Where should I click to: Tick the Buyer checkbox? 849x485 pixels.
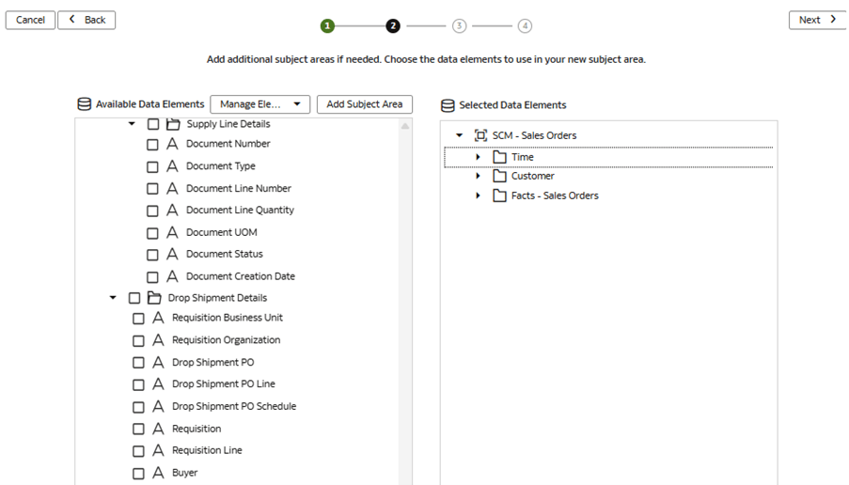point(138,474)
